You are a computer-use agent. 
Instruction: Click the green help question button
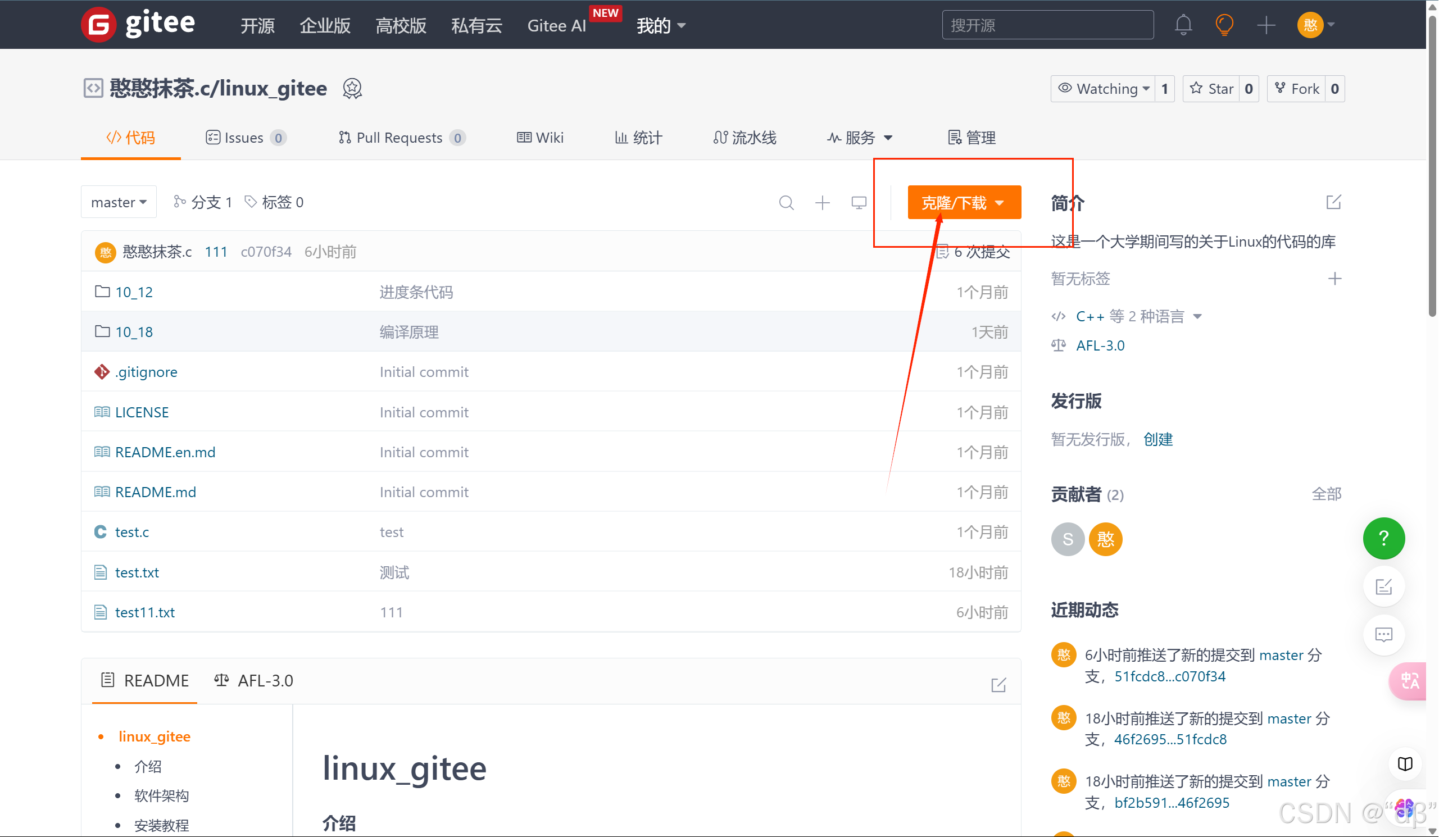tap(1383, 538)
